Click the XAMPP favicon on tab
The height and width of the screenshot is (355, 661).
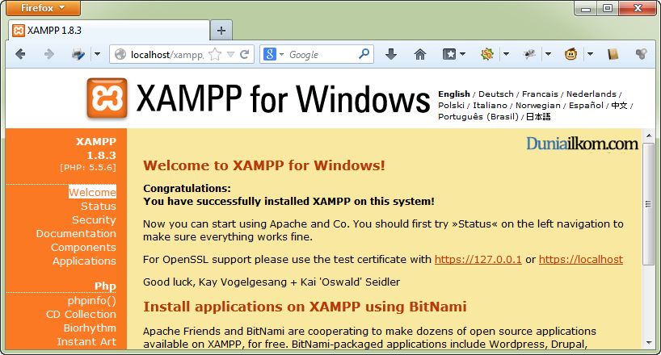pyautogui.click(x=18, y=31)
